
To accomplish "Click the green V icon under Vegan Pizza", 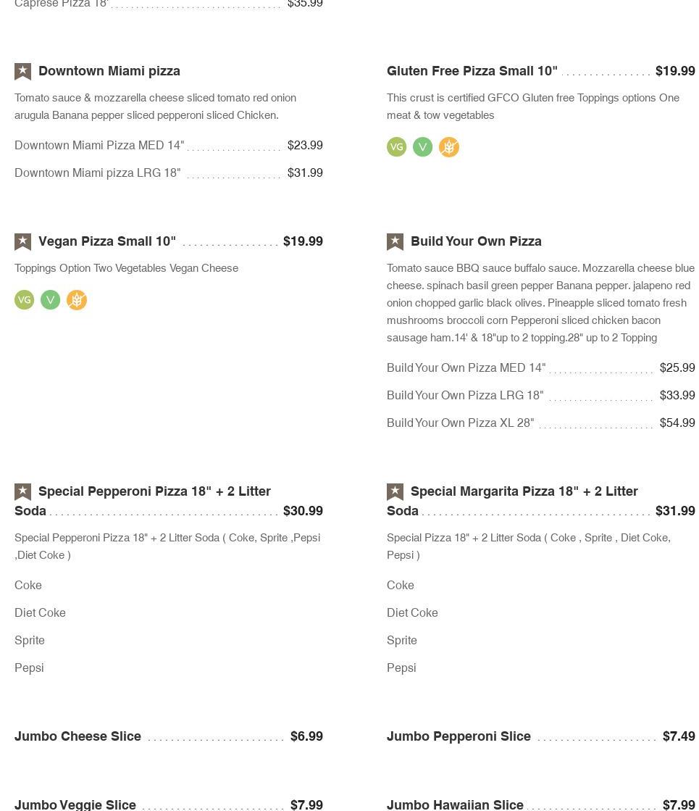I will point(51,300).
